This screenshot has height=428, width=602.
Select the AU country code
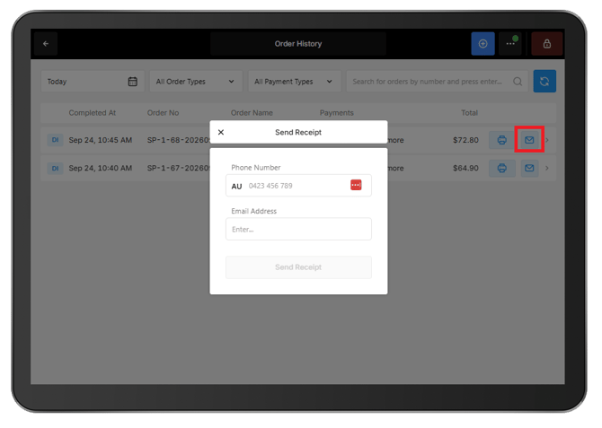[236, 186]
